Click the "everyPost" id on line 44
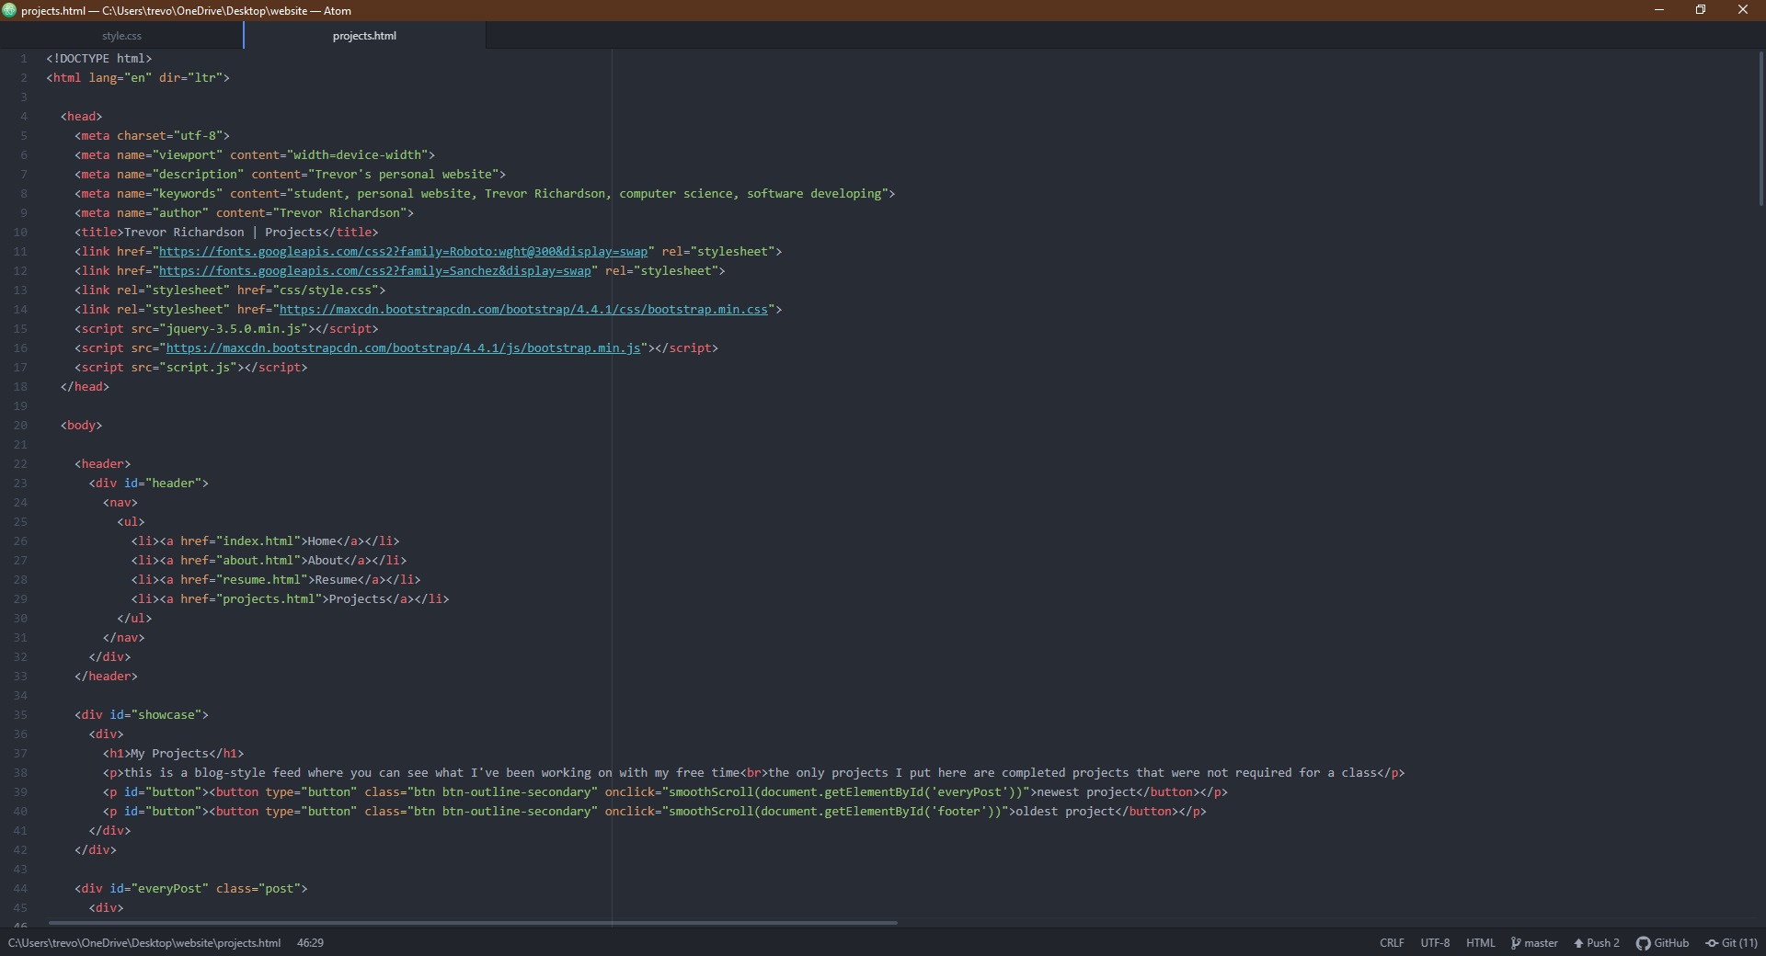This screenshot has height=956, width=1766. tap(170, 889)
